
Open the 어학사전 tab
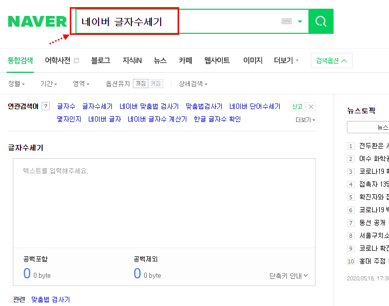coord(57,60)
